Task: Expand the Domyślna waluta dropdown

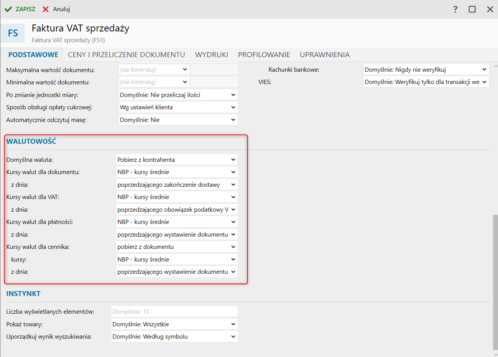Action: [x=177, y=160]
